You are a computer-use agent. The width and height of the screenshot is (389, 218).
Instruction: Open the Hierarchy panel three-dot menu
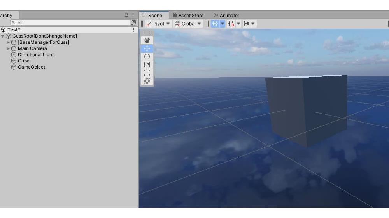tap(133, 15)
